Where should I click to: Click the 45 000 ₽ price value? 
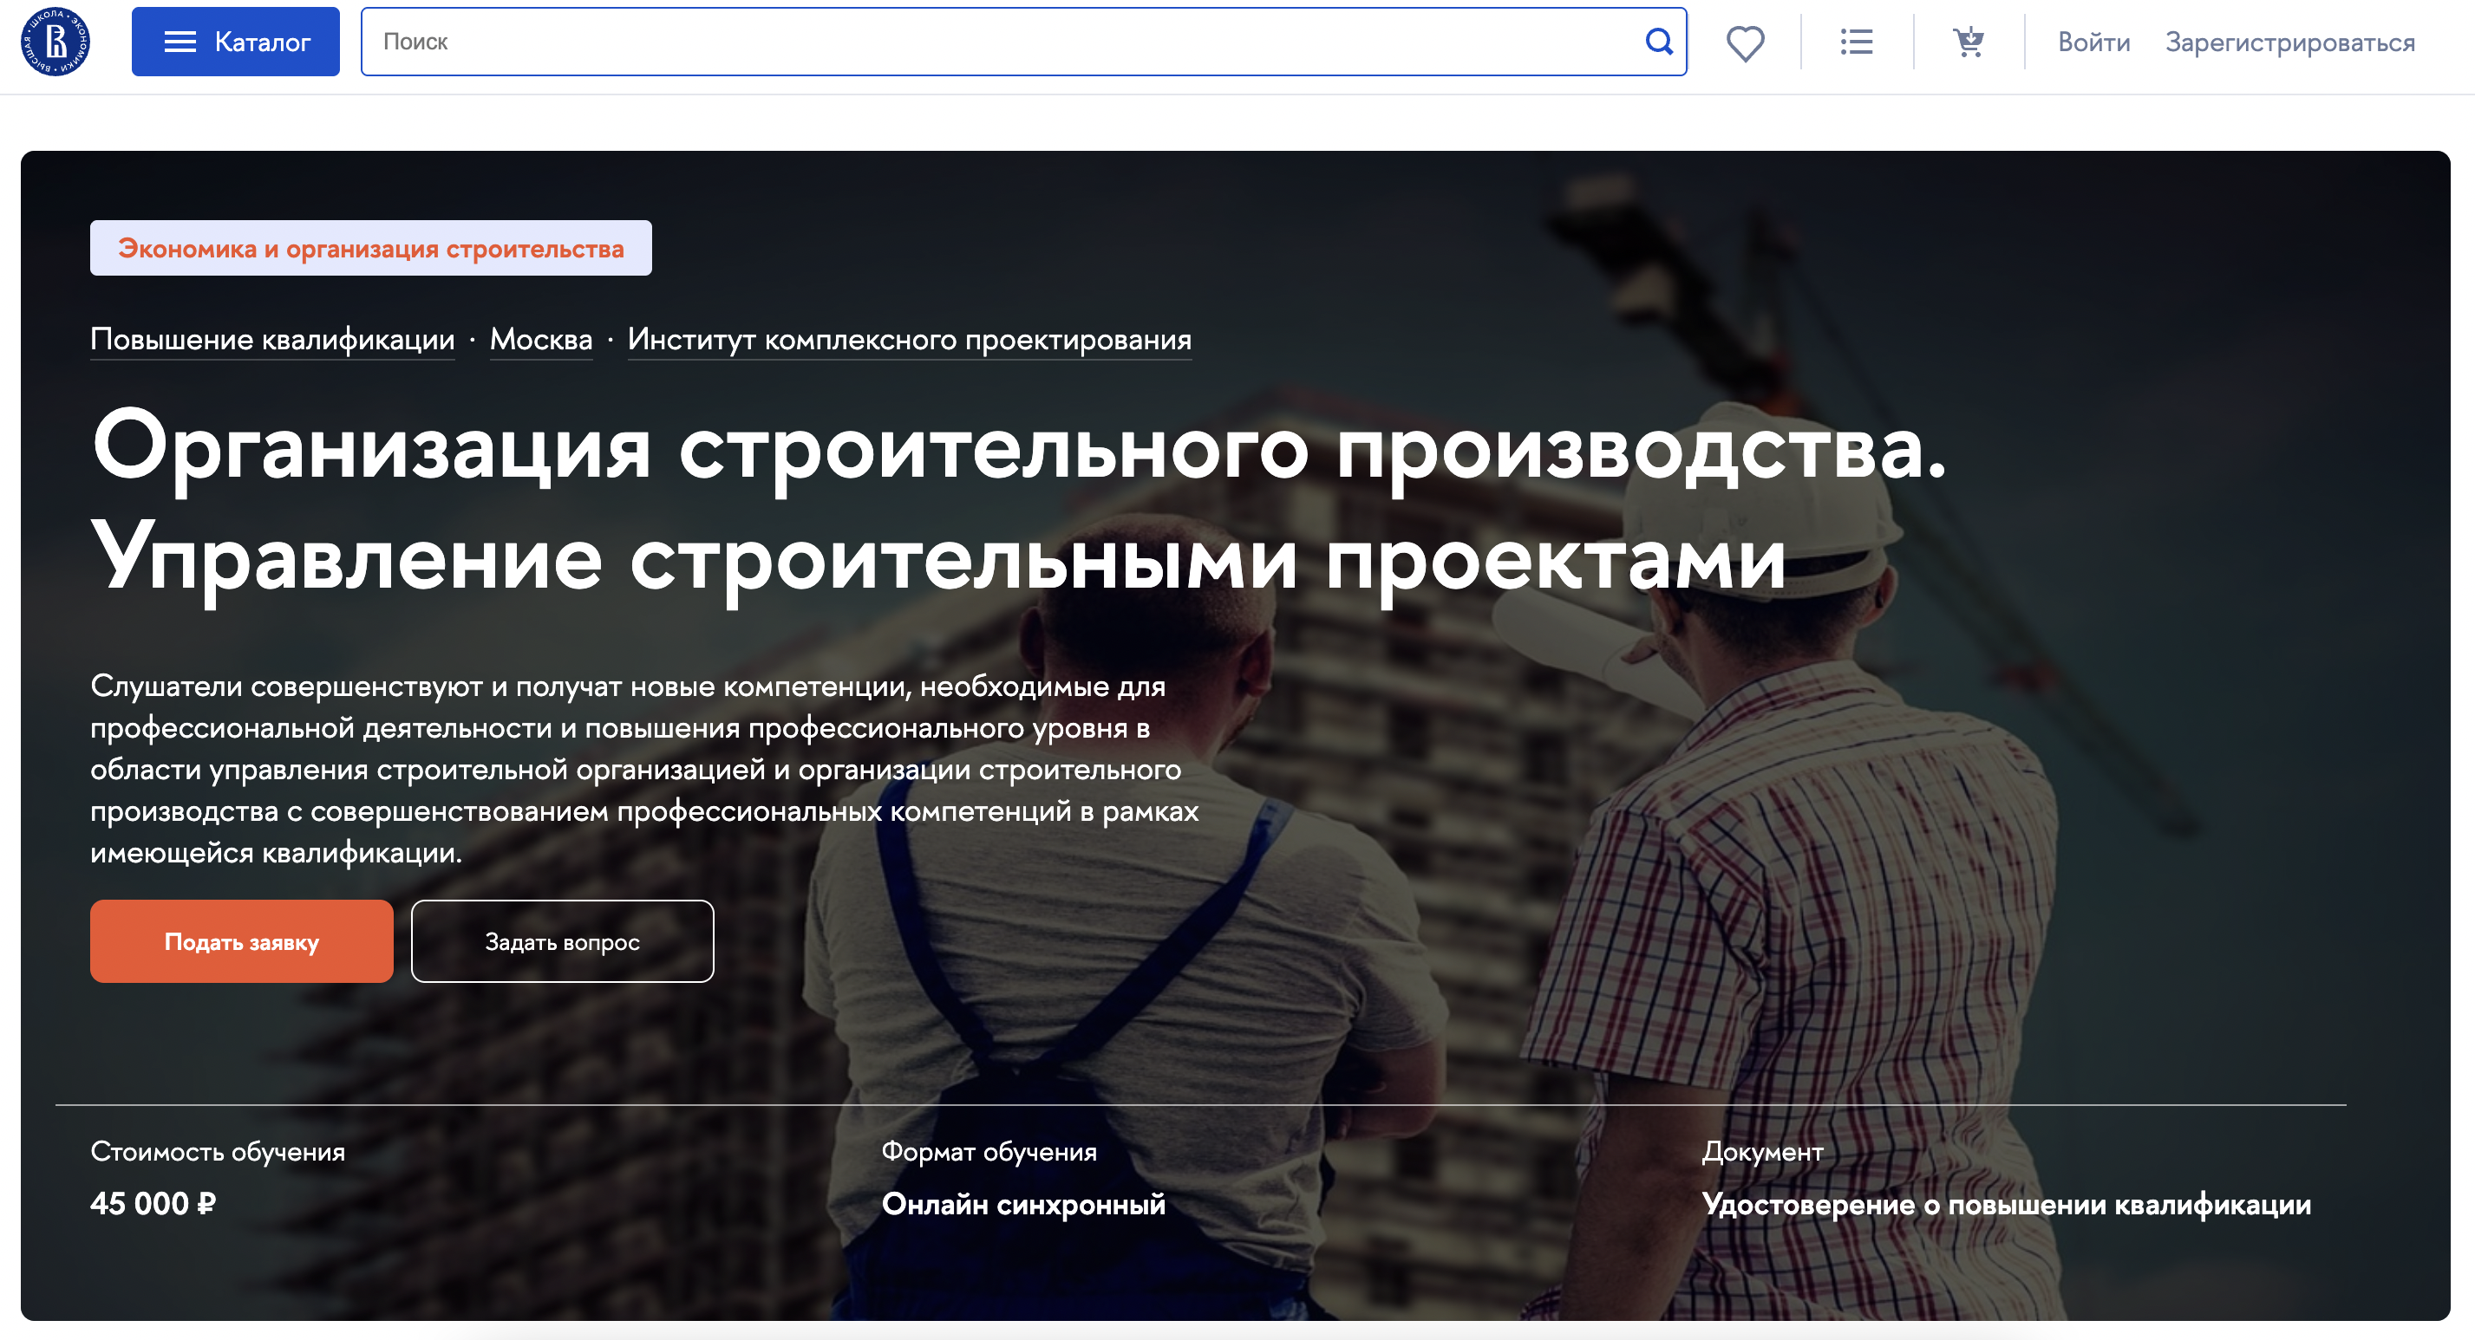[x=153, y=1204]
